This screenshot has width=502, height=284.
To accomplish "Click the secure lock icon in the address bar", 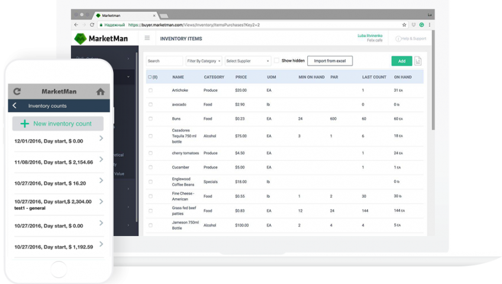I will coord(101,25).
